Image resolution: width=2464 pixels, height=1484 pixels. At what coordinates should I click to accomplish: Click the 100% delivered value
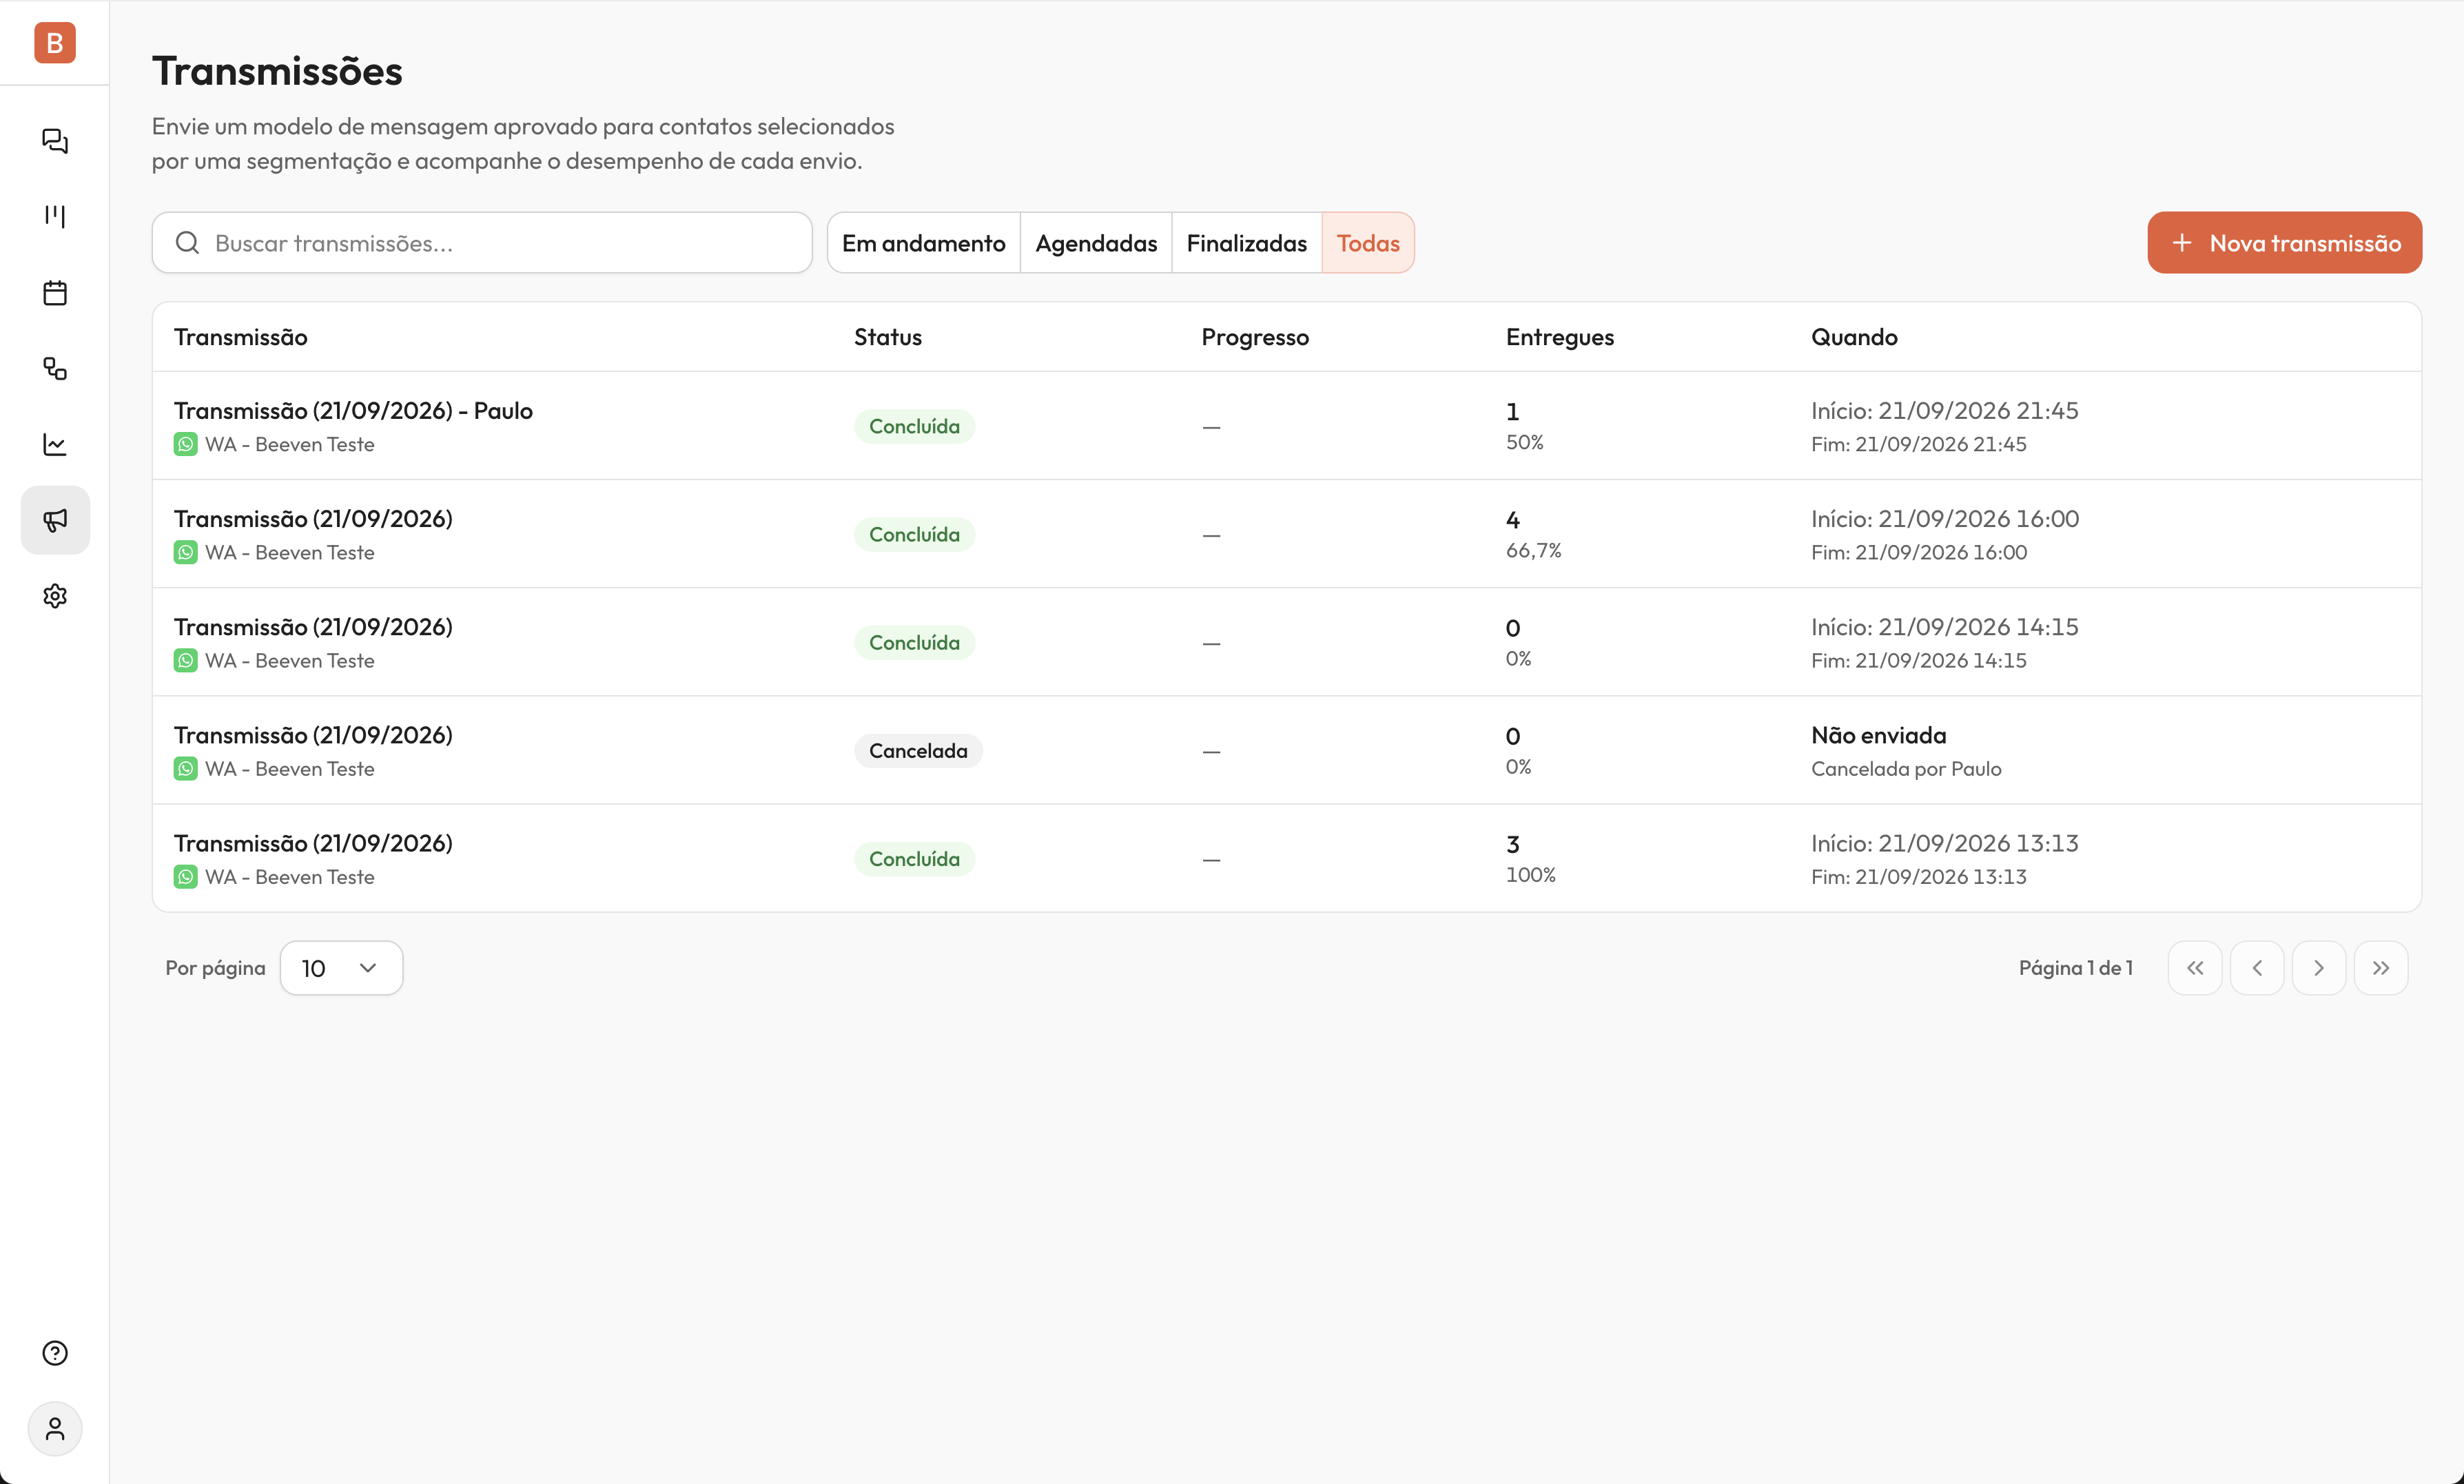pyautogui.click(x=1531, y=875)
